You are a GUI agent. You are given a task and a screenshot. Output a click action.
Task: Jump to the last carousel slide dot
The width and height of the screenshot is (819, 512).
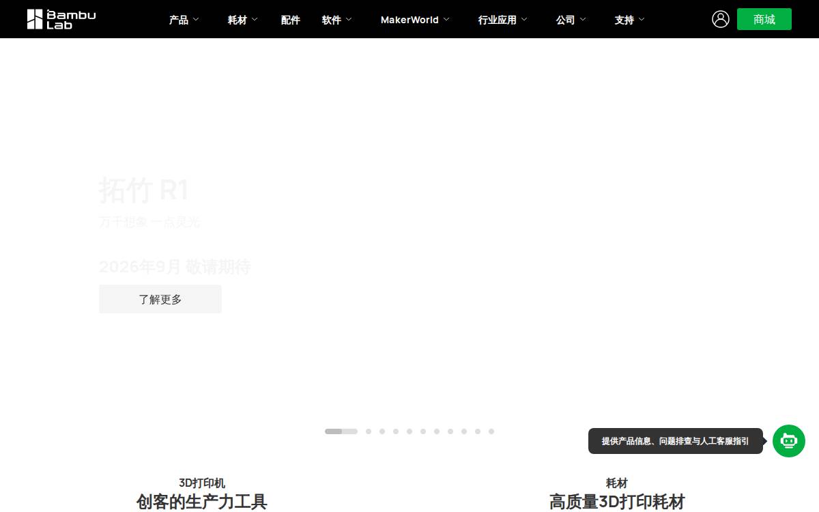point(491,431)
